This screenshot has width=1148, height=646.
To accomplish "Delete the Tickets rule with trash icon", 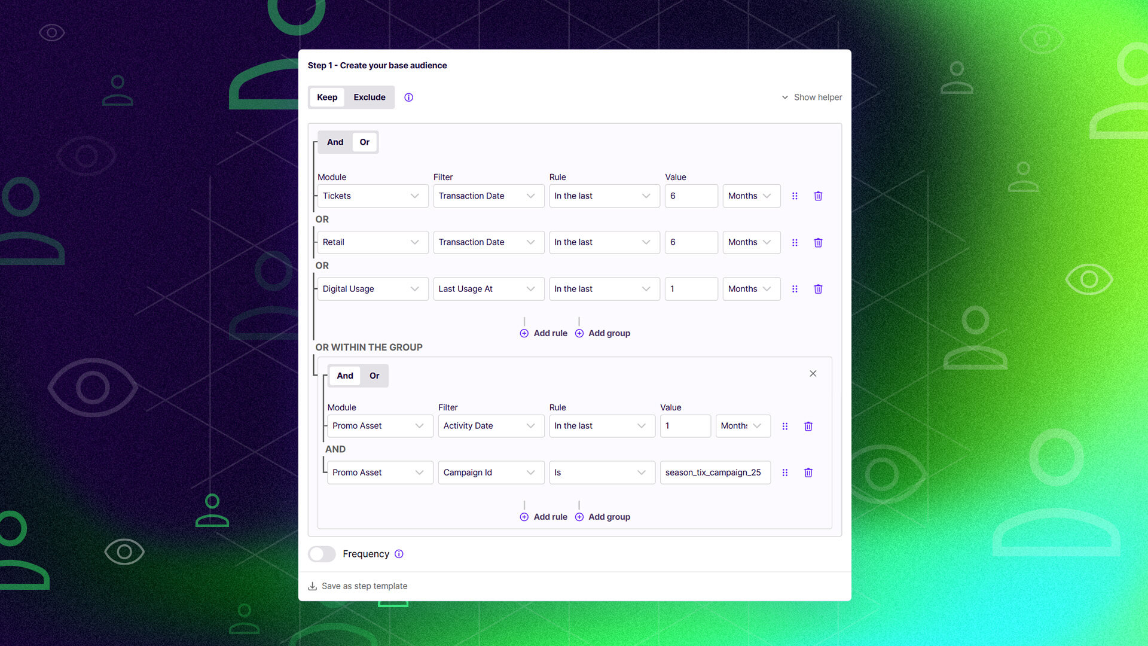I will 818,196.
